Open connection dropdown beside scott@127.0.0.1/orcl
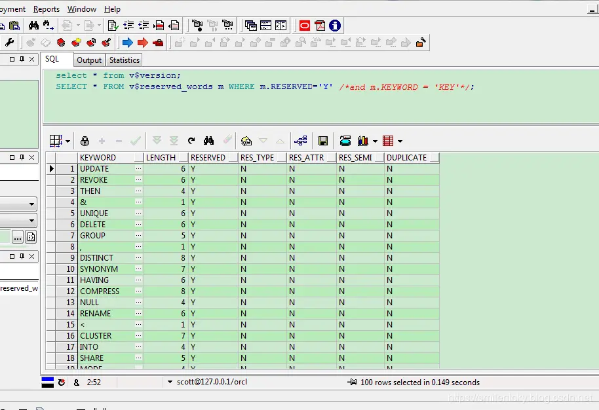 pos(170,382)
